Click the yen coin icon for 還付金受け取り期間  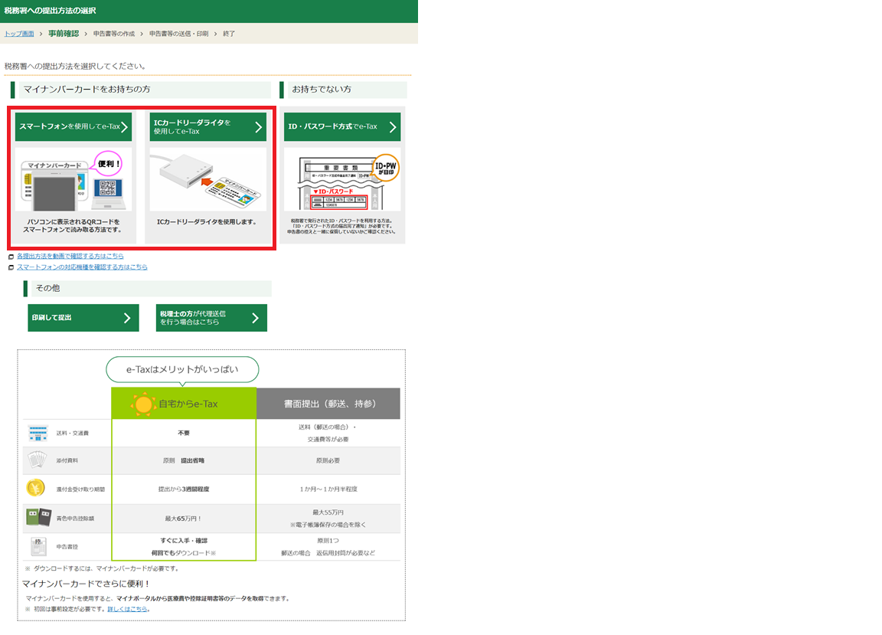tap(36, 488)
